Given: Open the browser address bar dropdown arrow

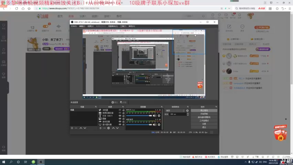Looking at the screenshot, I should (229, 8).
